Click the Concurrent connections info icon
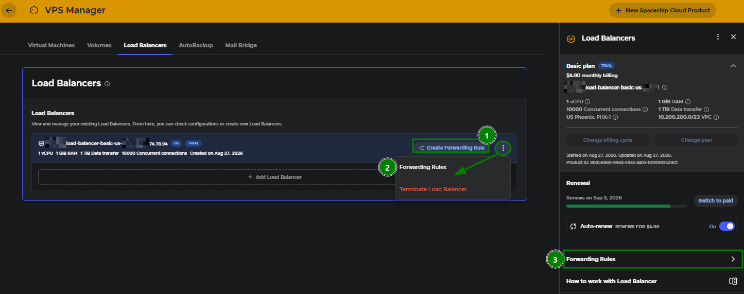Image resolution: width=744 pixels, height=294 pixels. 645,109
